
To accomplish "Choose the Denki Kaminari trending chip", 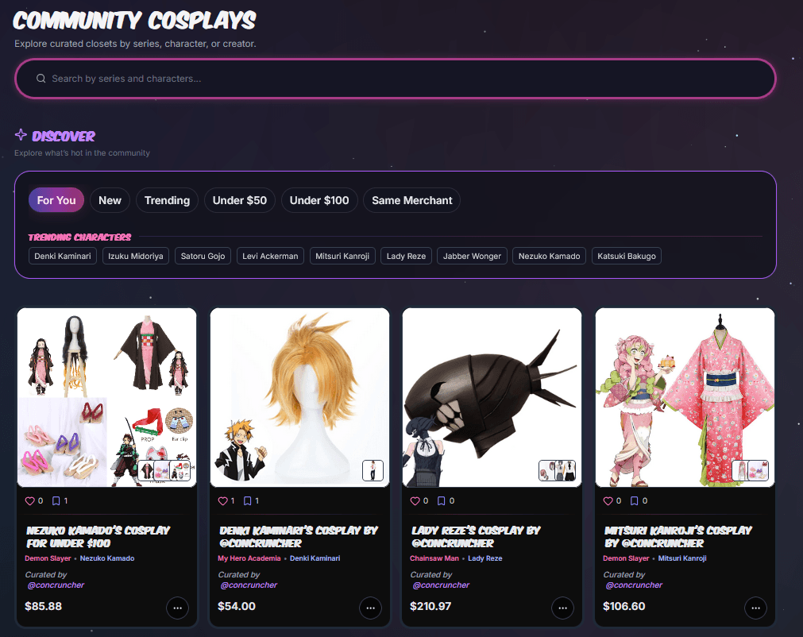I will [63, 256].
